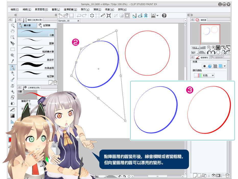Select the Gradient tool
238x179 pixels.
[13, 116]
